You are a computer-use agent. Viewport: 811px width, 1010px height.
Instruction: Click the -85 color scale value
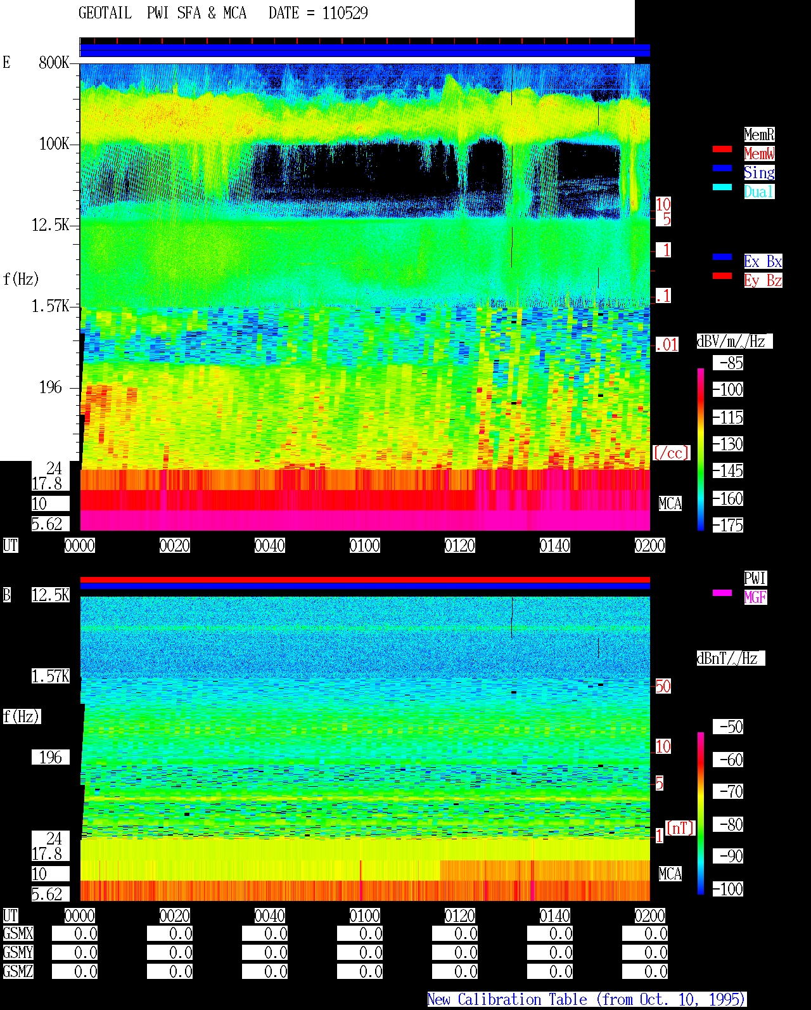click(728, 363)
